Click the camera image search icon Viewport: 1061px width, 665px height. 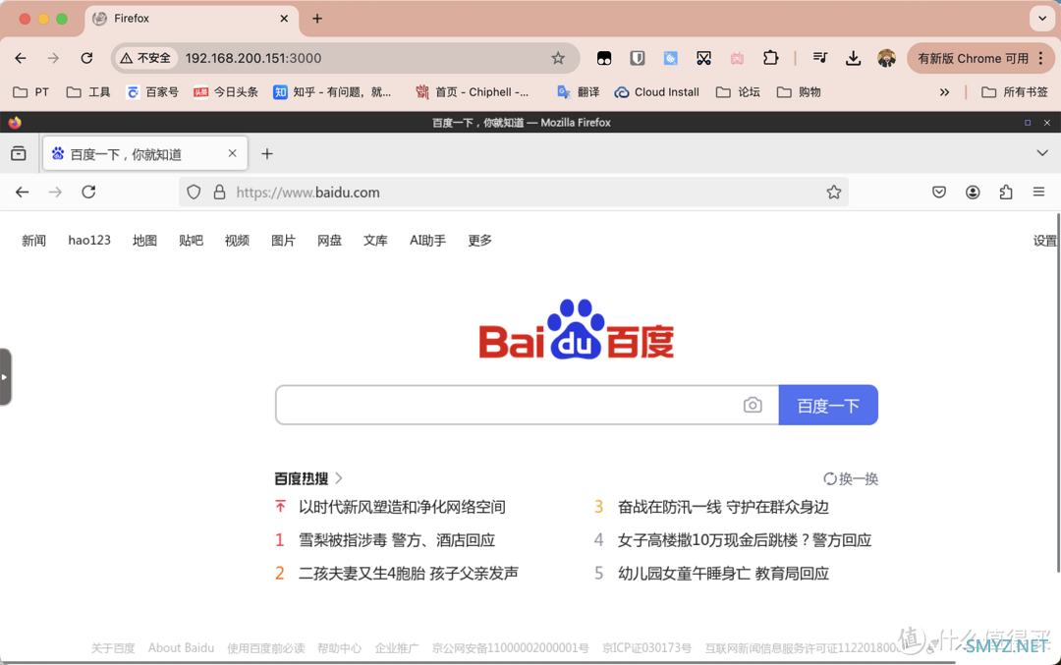pyautogui.click(x=753, y=405)
